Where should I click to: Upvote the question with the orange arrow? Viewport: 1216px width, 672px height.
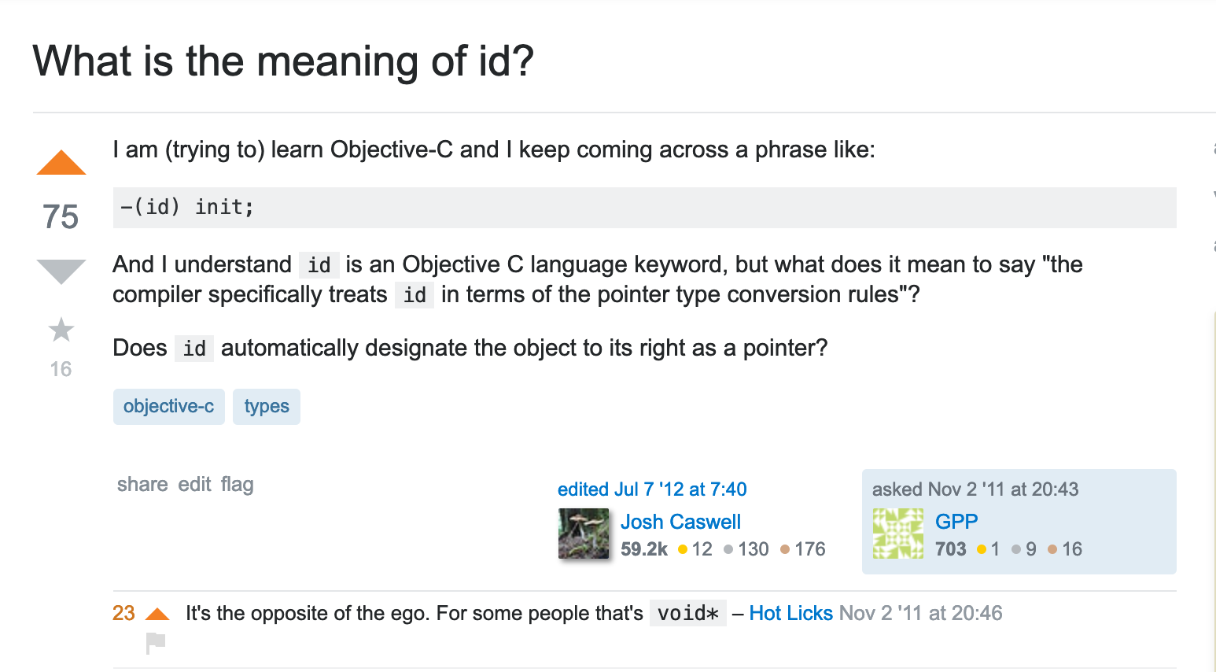click(x=61, y=162)
